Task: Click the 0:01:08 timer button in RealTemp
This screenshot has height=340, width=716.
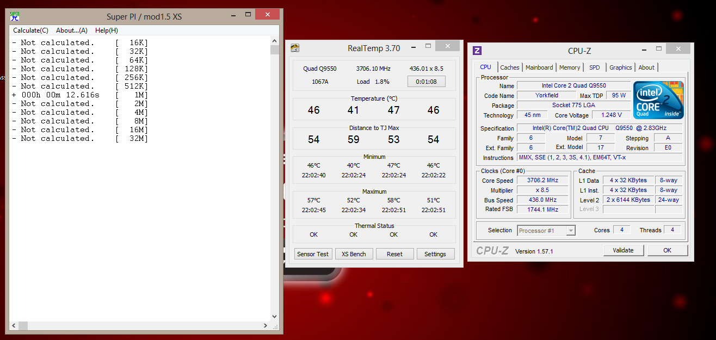Action: [x=427, y=82]
